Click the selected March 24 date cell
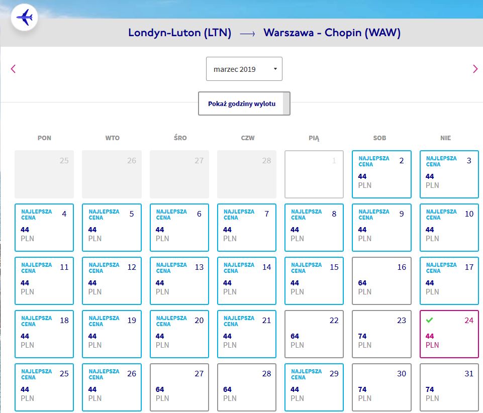 [449, 334]
